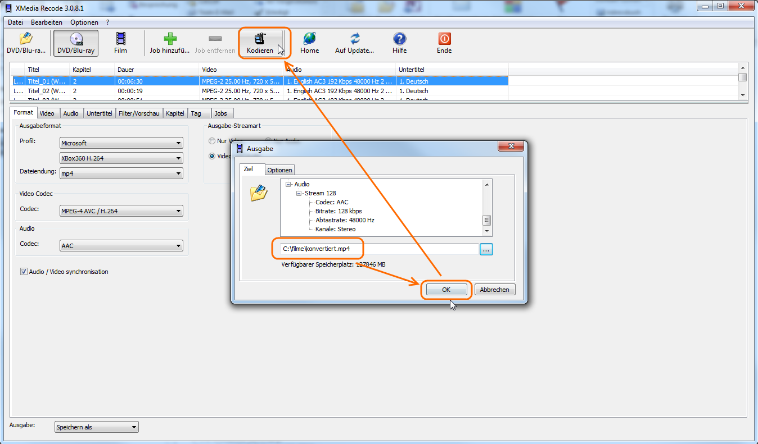Switch to Filter/Vorschau tab
Screen dimensions: 758x444
click(139, 113)
